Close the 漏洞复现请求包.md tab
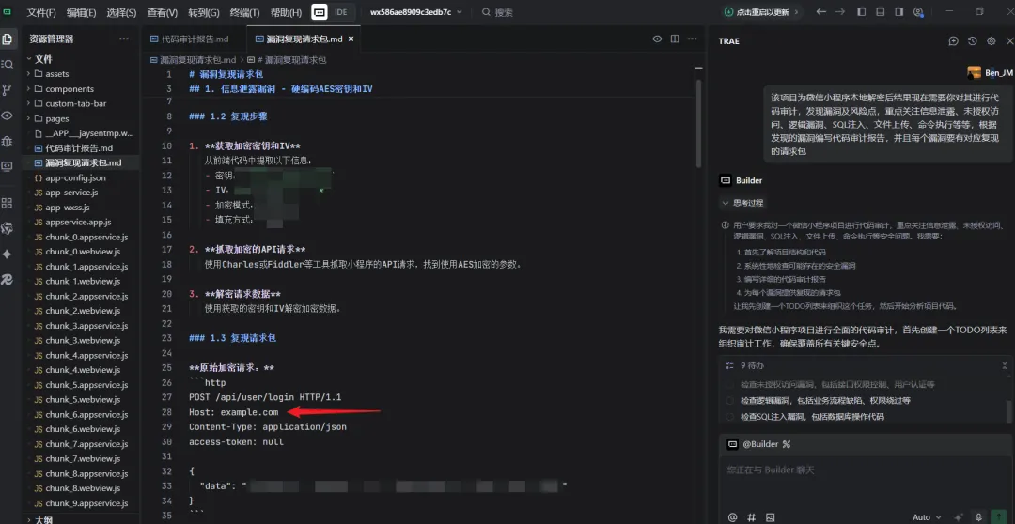The width and height of the screenshot is (1015, 524). coord(351,39)
